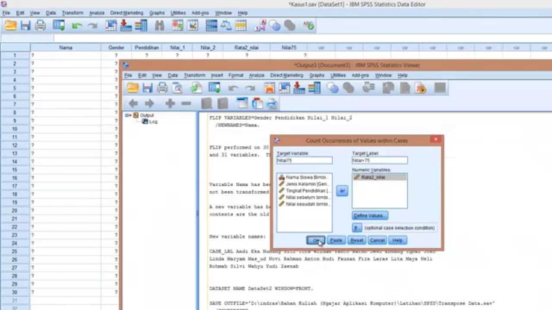
Task: Select Rata2_nilai in Numeric Variables list
Action: (x=379, y=177)
